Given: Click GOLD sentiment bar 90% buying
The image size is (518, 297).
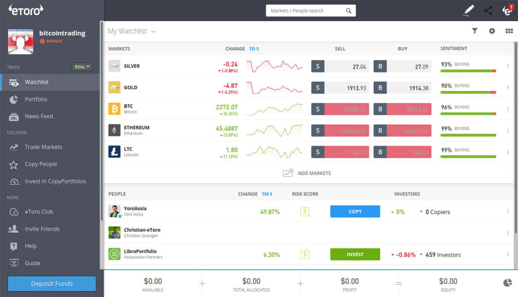Looking at the screenshot, I should pyautogui.click(x=468, y=92).
